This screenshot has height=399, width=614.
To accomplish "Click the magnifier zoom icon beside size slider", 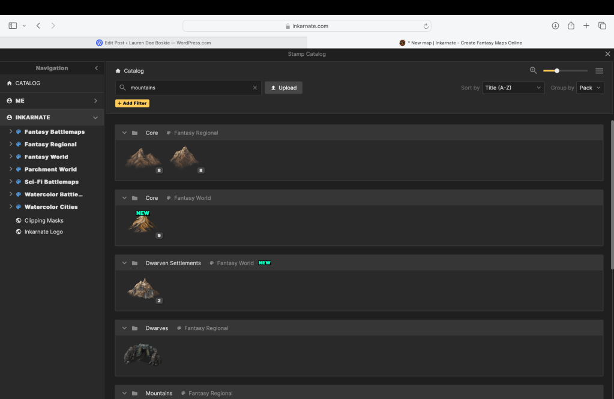I will [533, 71].
